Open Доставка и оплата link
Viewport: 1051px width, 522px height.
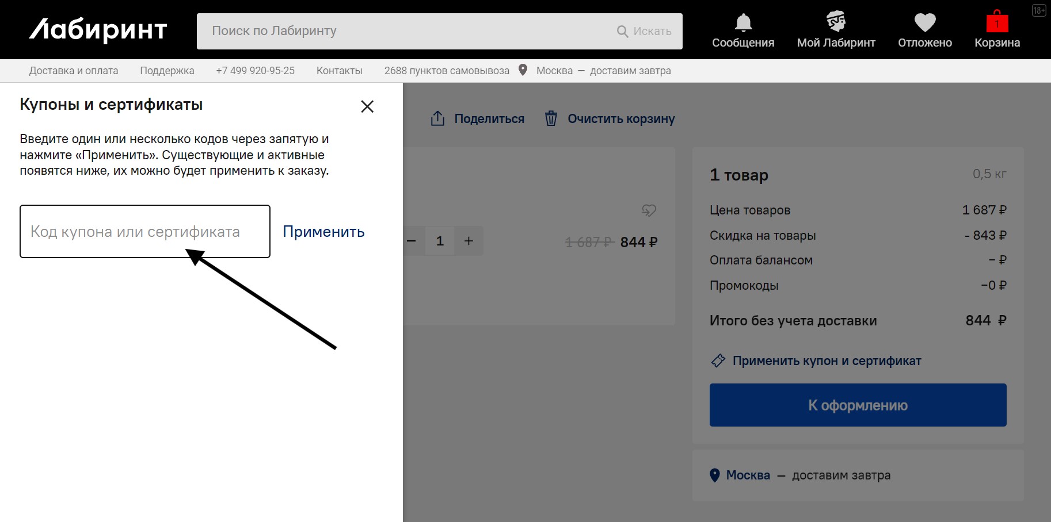pos(74,71)
